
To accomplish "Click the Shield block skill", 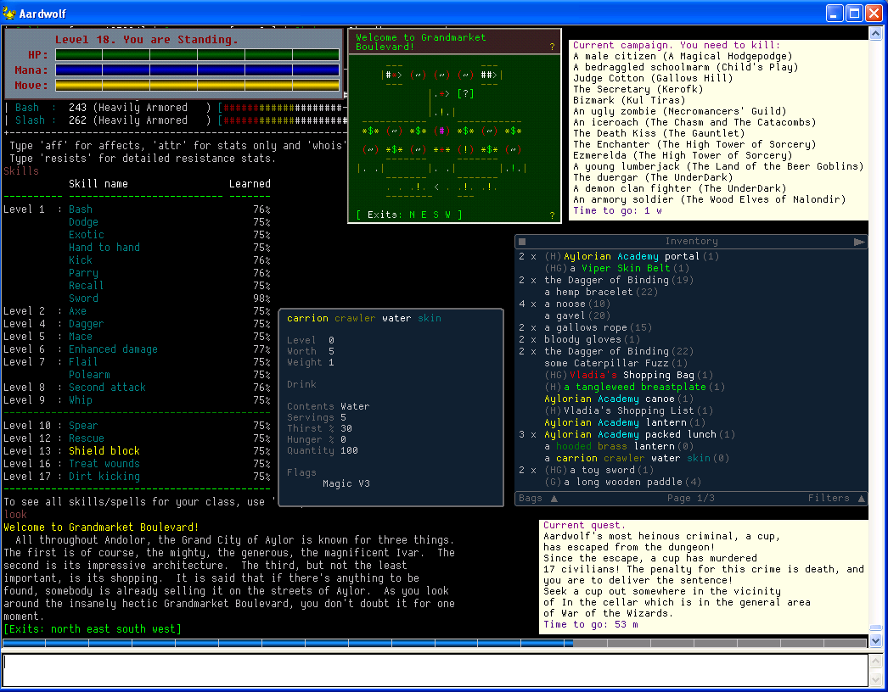I will 104,451.
